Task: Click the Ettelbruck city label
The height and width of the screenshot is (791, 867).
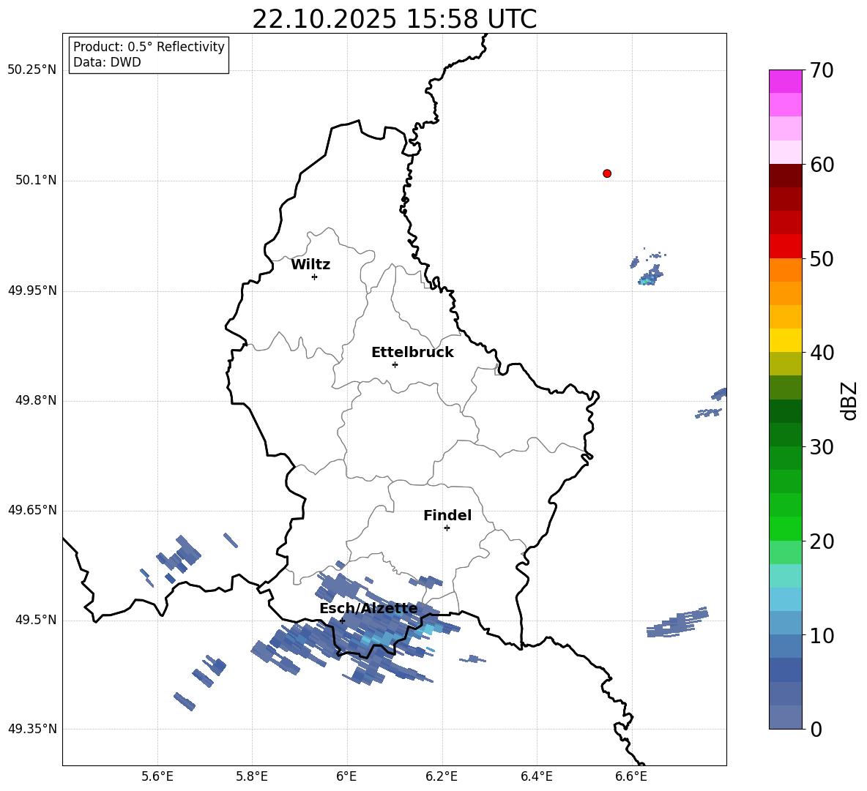Action: (x=412, y=353)
